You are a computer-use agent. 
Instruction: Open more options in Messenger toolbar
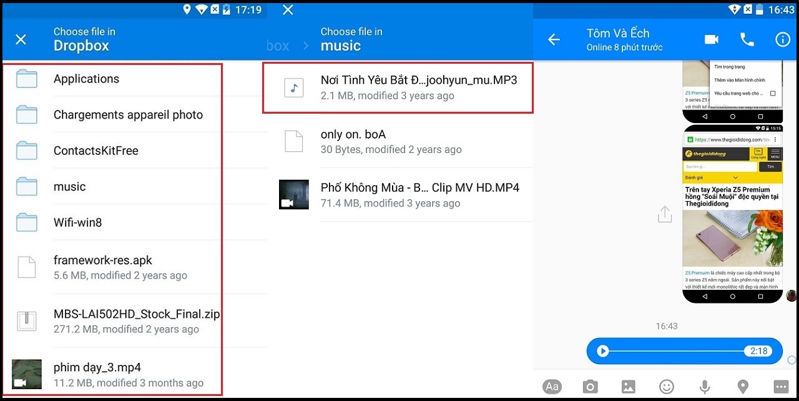tap(781, 387)
